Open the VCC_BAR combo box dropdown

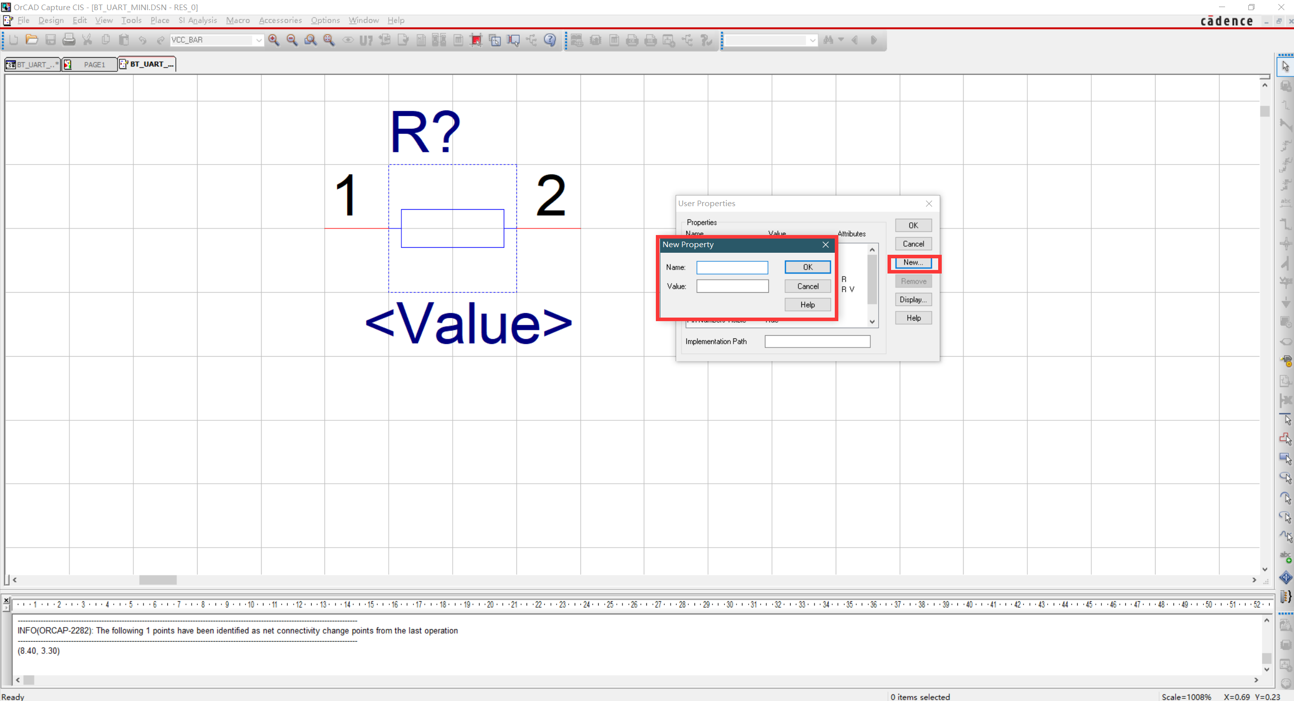pyautogui.click(x=258, y=40)
